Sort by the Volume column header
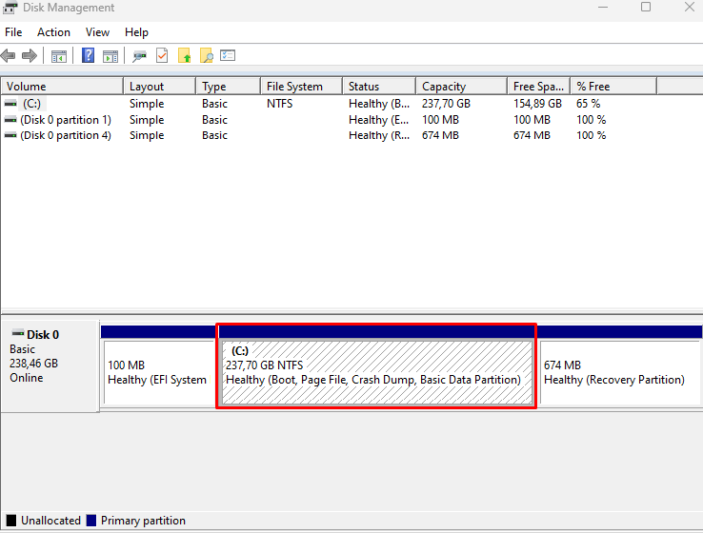 [x=62, y=86]
